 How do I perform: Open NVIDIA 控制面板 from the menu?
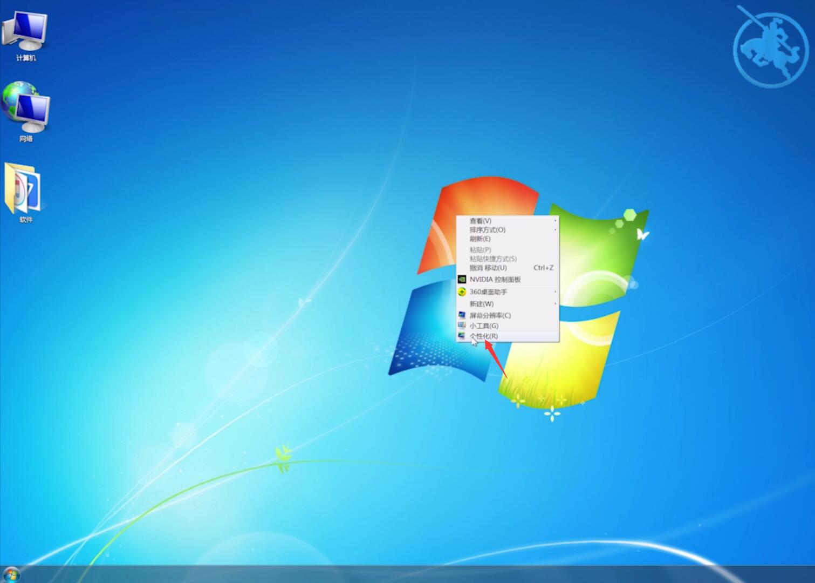(508, 280)
